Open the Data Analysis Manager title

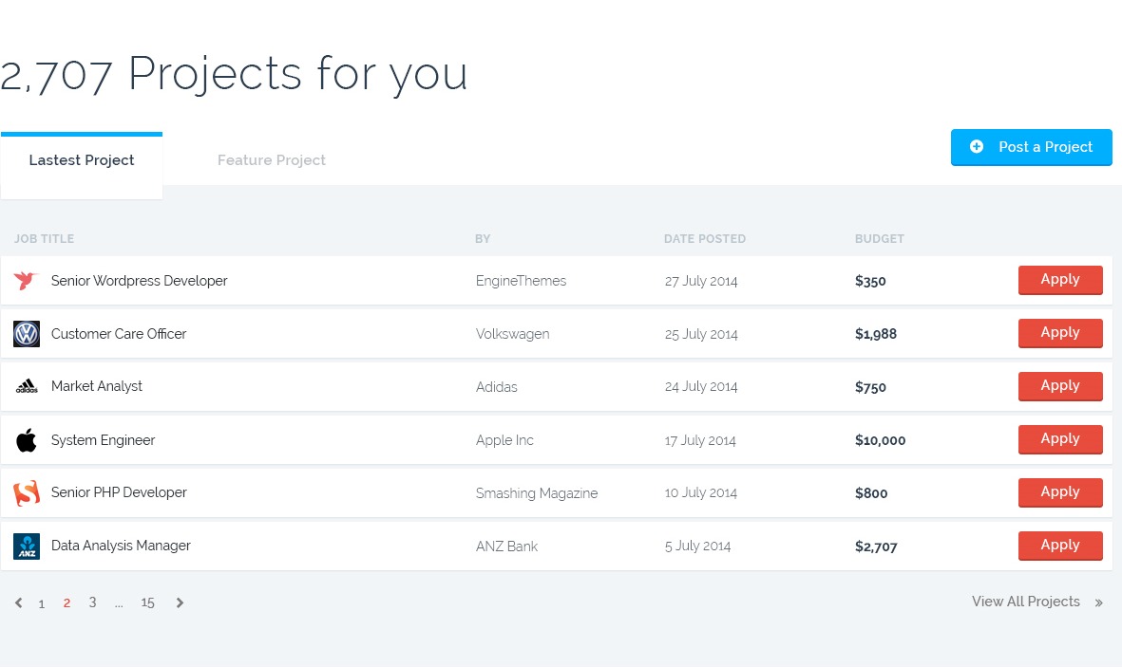pos(121,546)
